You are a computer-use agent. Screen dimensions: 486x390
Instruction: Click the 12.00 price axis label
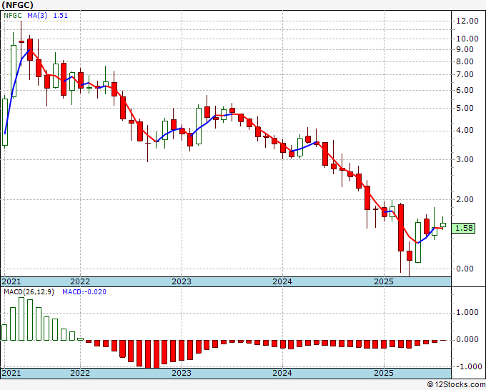coord(467,21)
